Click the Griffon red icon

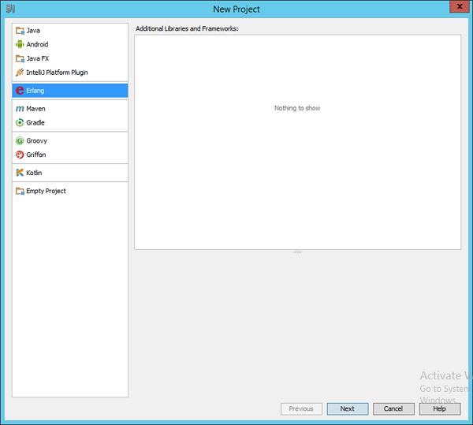point(20,155)
